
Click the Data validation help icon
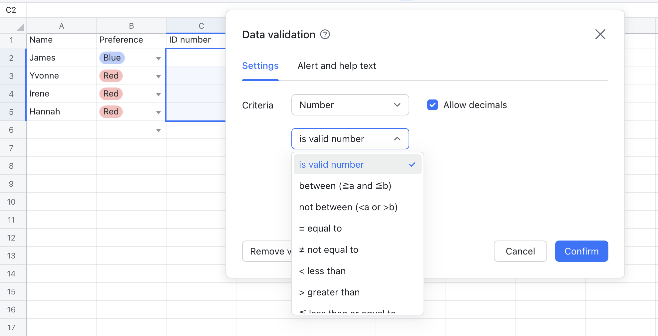(x=325, y=34)
